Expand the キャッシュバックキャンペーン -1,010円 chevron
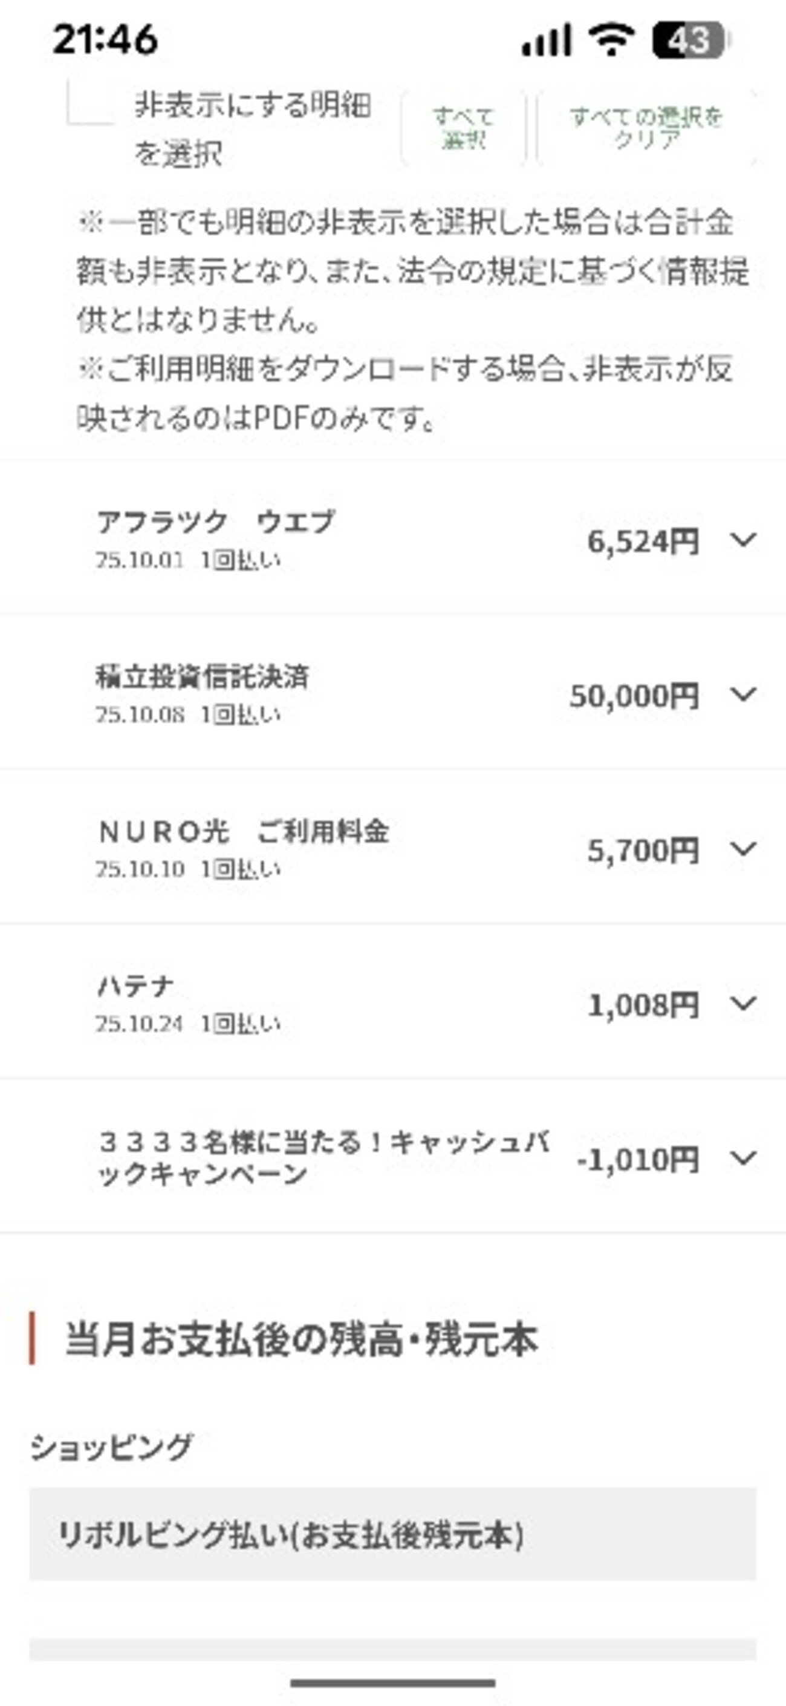The image size is (786, 1706). pos(743,1159)
